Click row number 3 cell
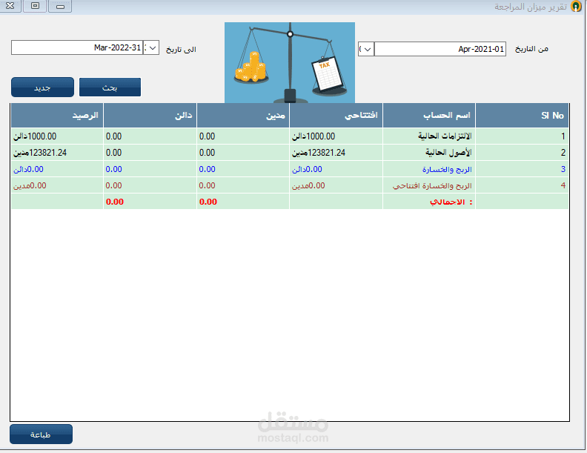This screenshot has height=453, width=587. click(523, 169)
